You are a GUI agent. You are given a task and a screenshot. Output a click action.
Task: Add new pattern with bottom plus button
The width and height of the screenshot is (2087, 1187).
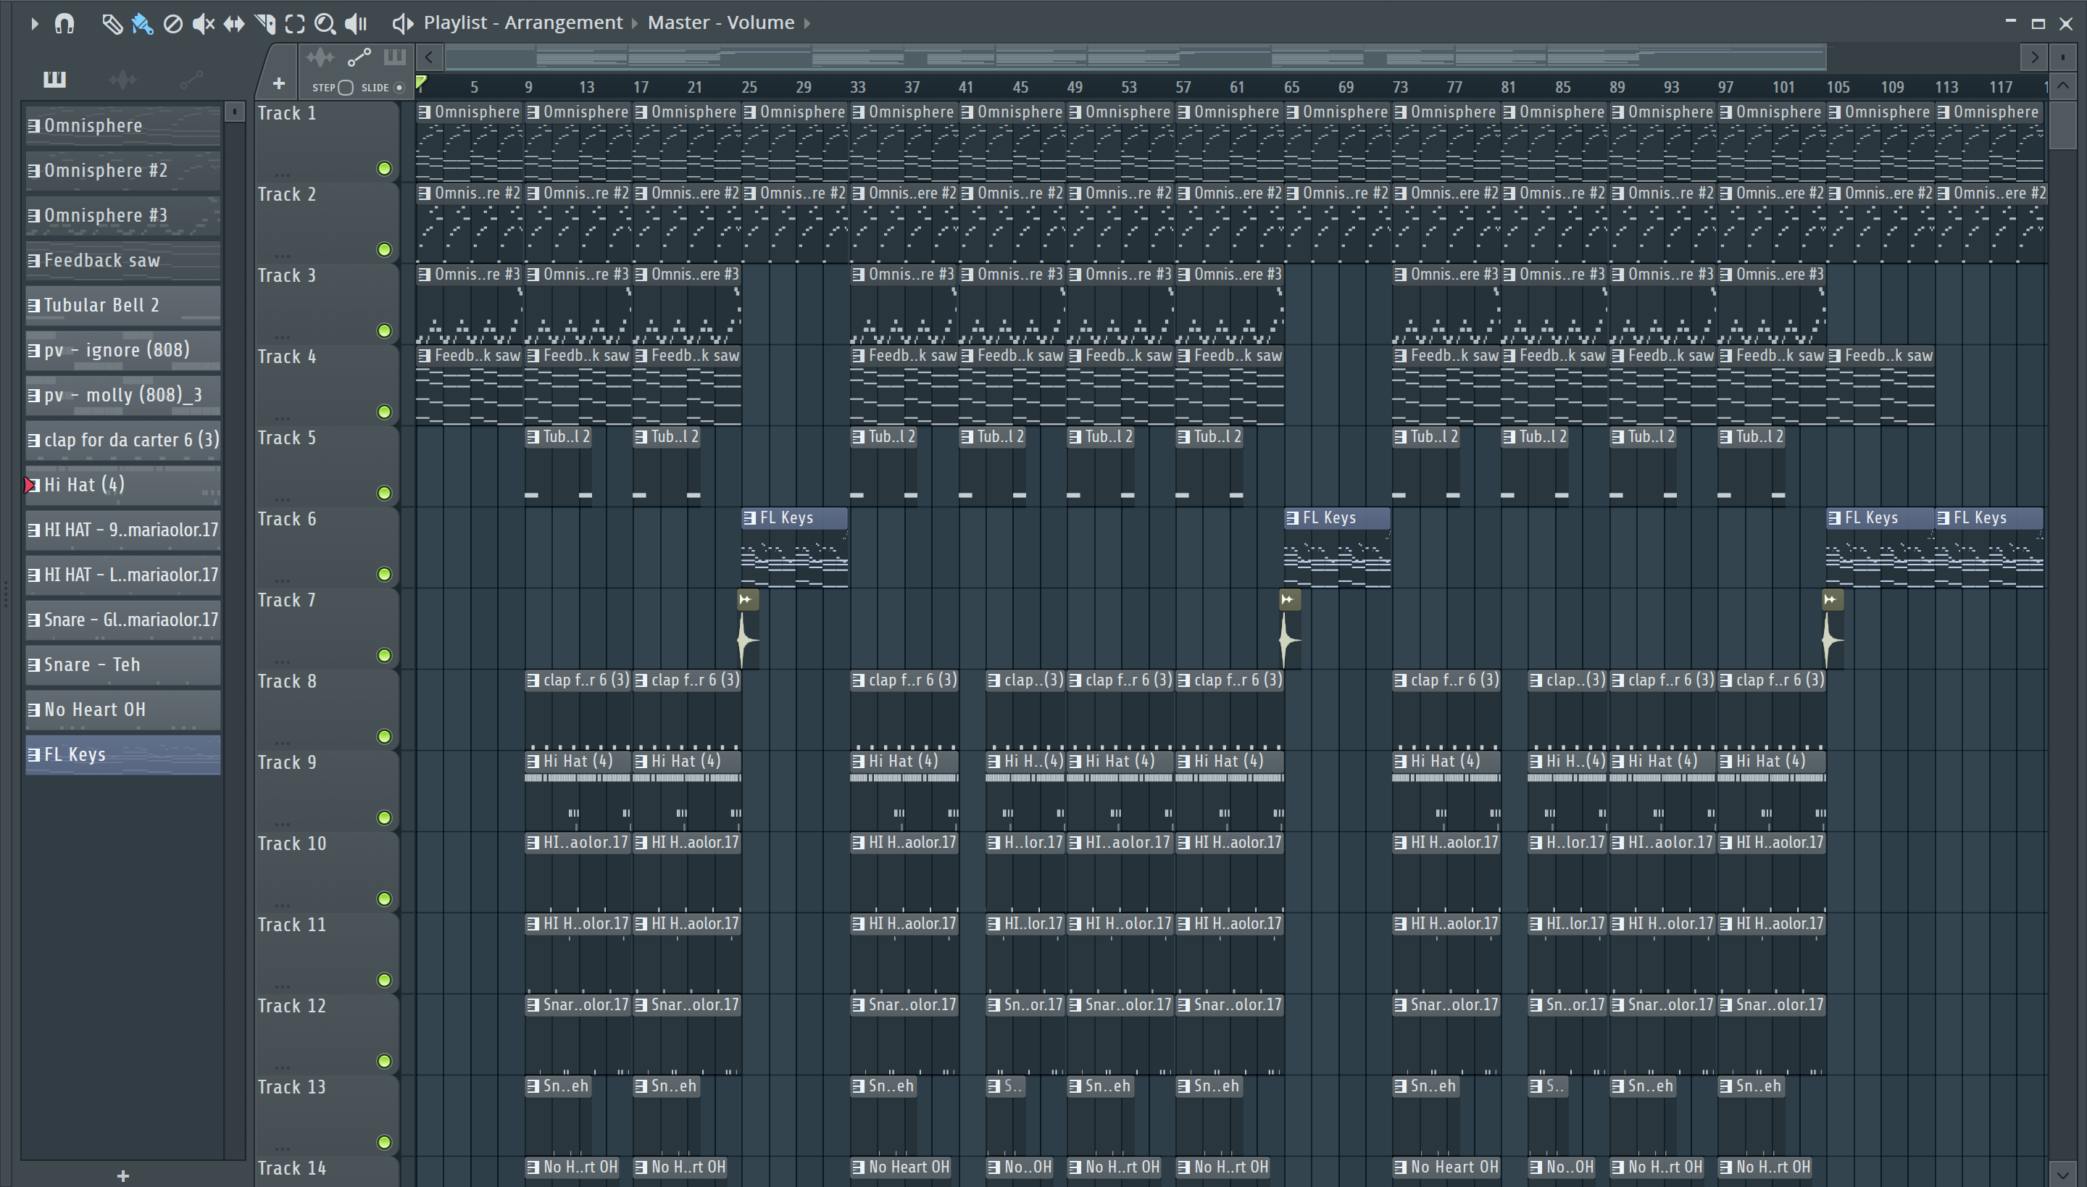[x=123, y=1175]
